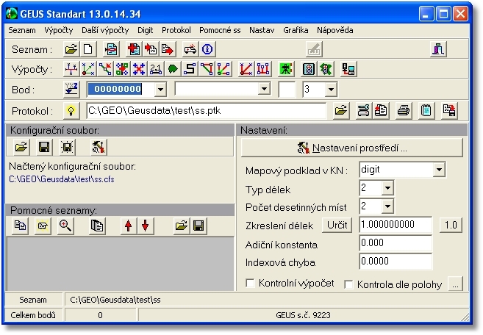Open the Mapový podklad v KN dropdown

click(439, 170)
